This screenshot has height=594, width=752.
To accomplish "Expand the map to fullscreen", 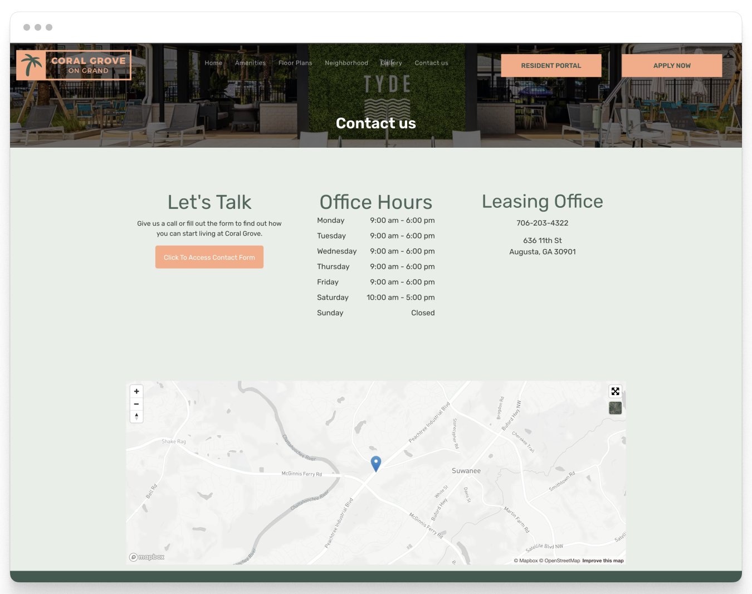I will pos(615,391).
